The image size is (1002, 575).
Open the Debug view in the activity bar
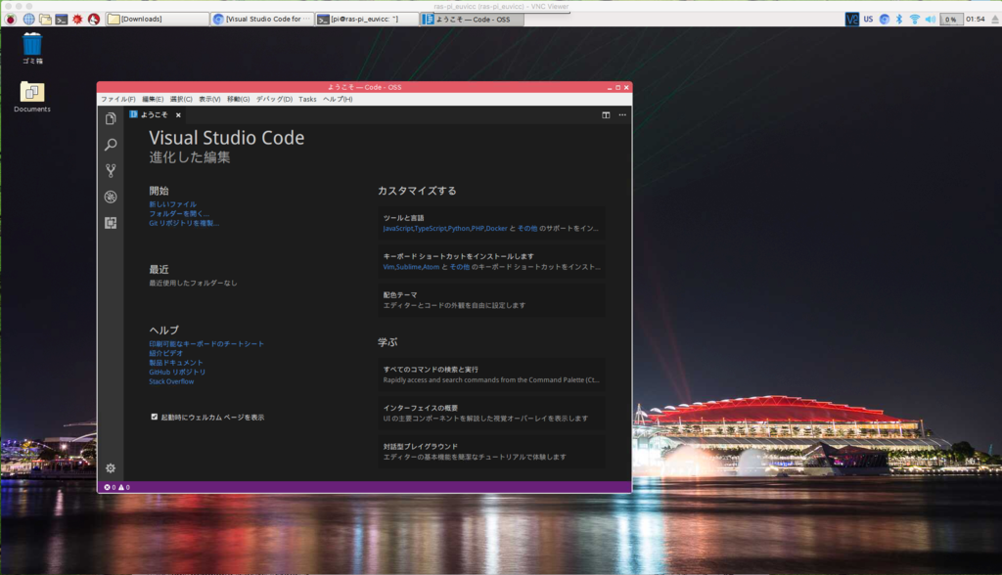111,197
